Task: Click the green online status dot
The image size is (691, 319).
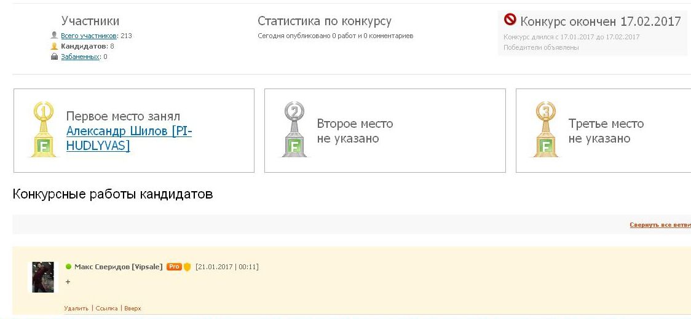Action: tap(68, 267)
